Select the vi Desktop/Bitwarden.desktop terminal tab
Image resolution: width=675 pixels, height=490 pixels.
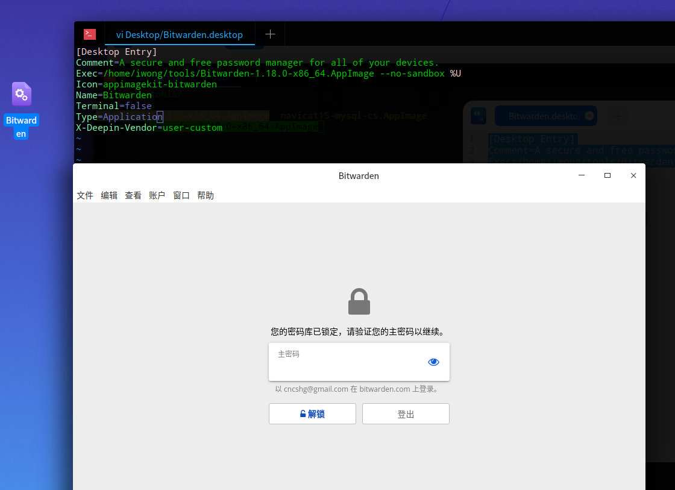tap(180, 34)
